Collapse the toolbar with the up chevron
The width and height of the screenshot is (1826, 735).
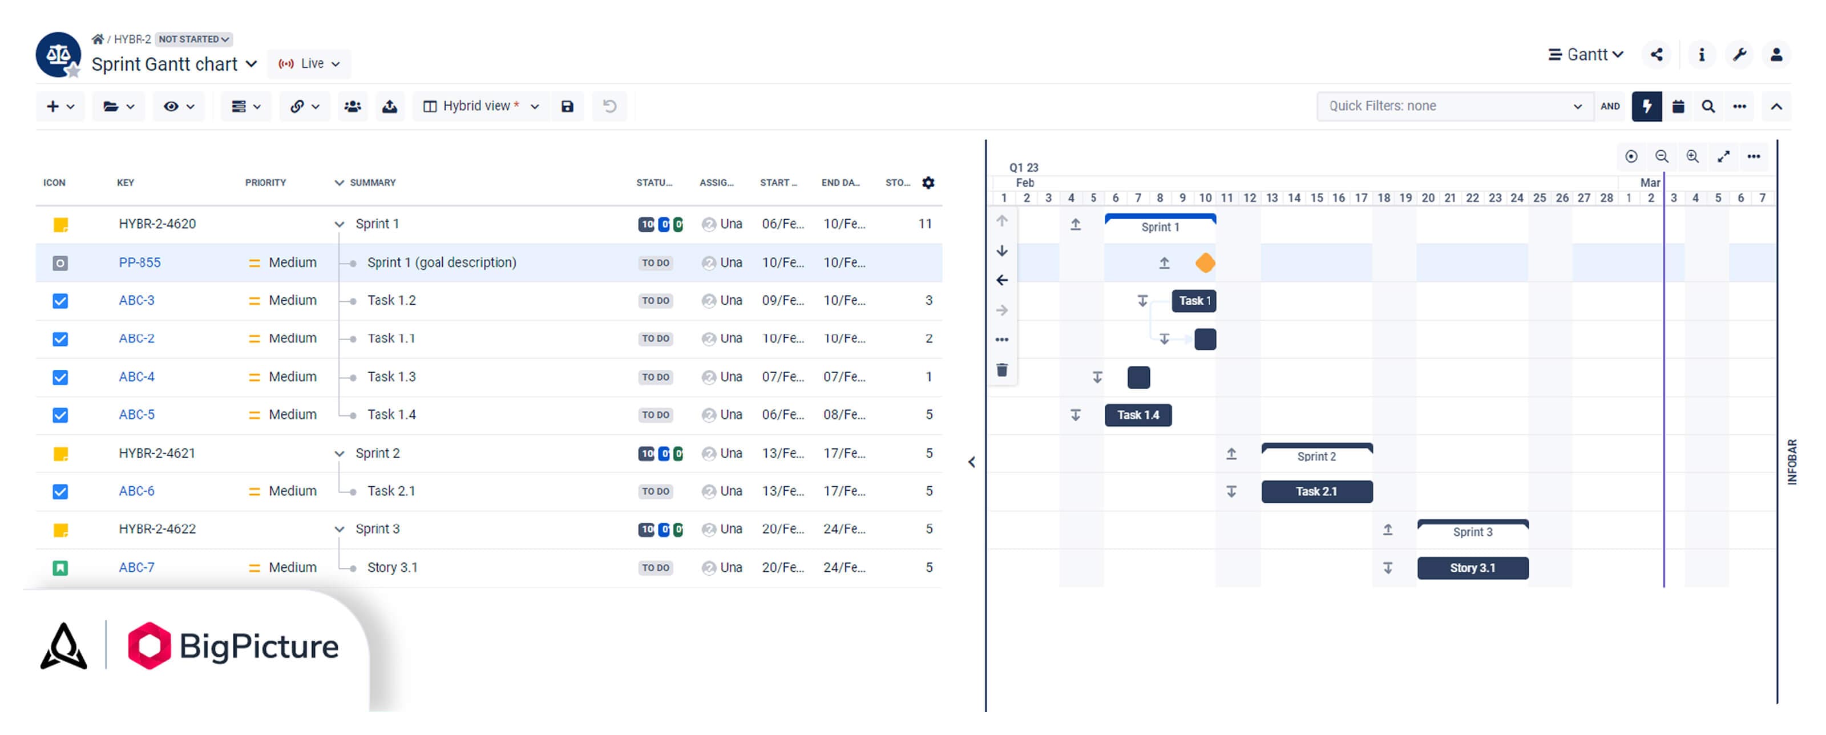1776,106
